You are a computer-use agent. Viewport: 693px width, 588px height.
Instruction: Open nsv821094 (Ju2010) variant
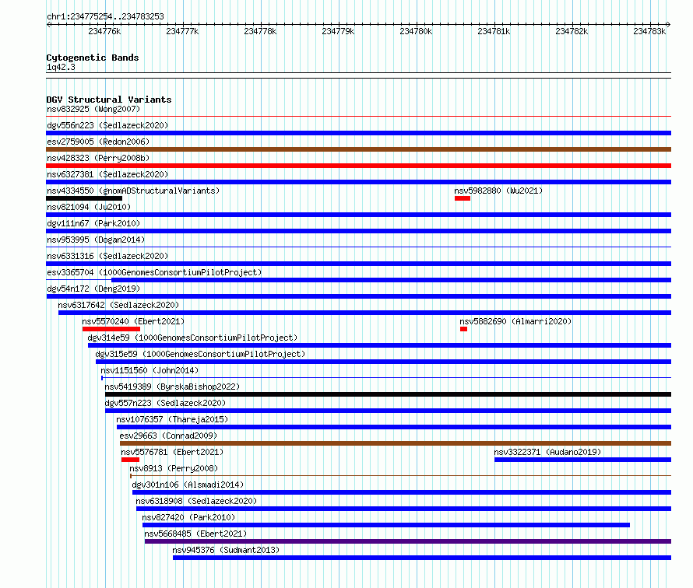89,207
